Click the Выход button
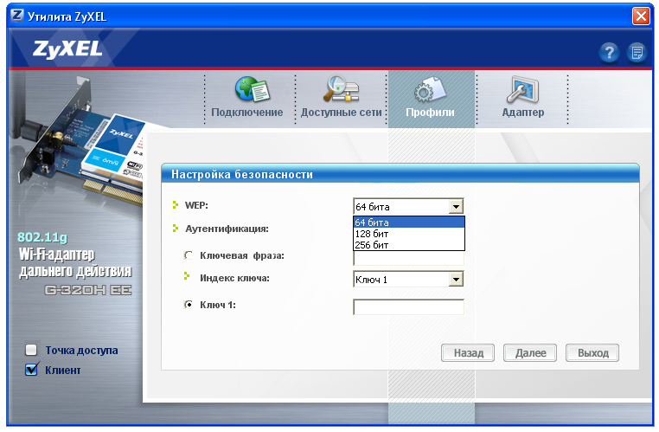 pos(592,353)
